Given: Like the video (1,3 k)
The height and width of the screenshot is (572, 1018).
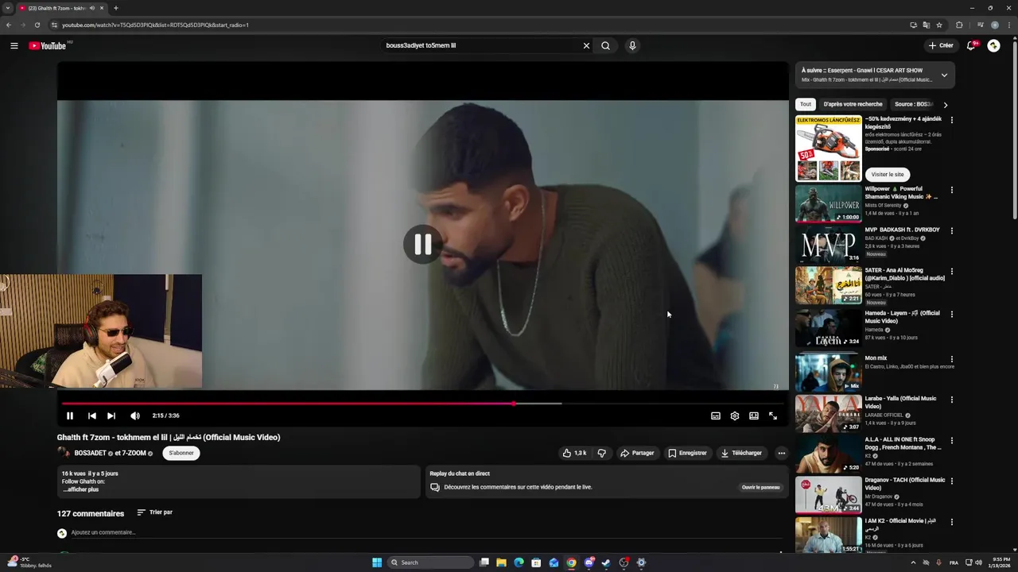Looking at the screenshot, I should click(x=574, y=453).
